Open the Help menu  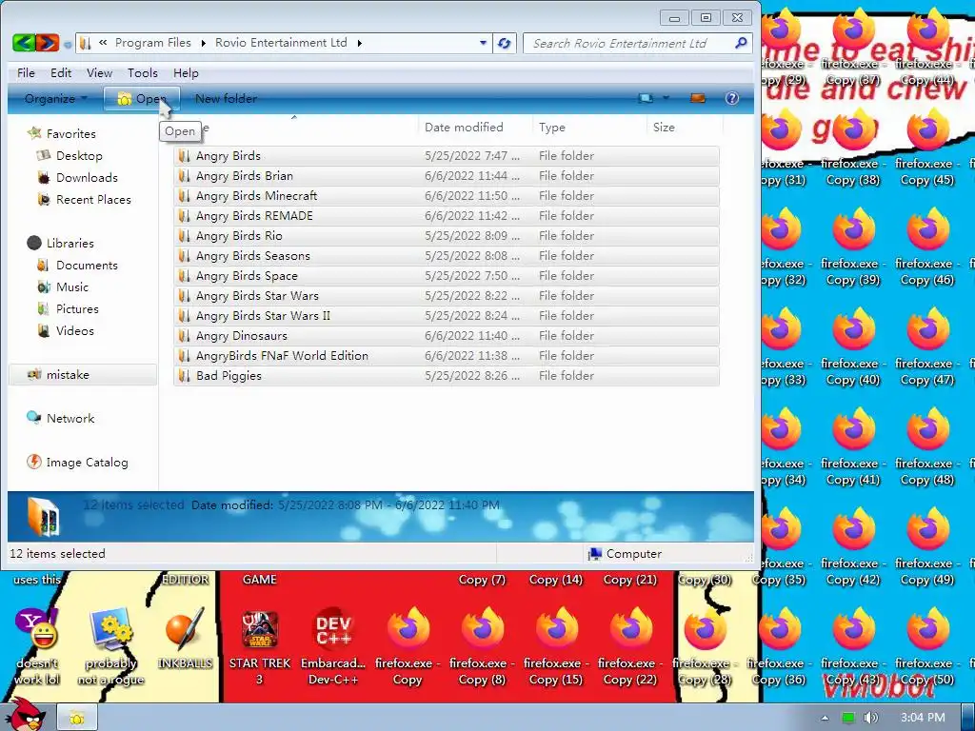pos(186,72)
